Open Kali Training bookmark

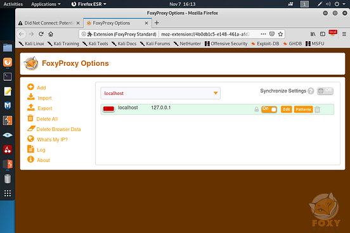pos(63,44)
